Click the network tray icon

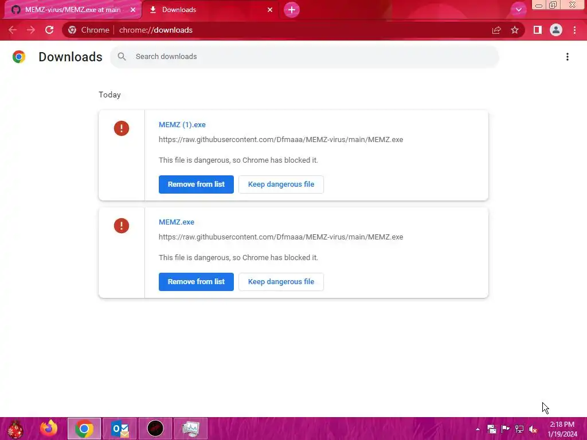(x=519, y=429)
